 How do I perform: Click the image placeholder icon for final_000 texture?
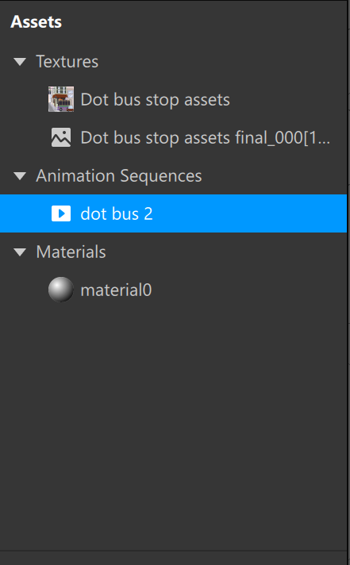61,137
